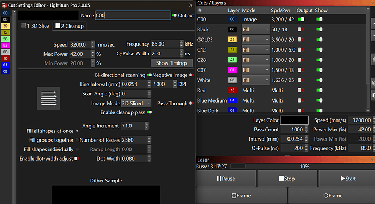Viewport: 375px width, 204px height.
Task: Toggle Show for Black layer row
Action: [320, 29]
